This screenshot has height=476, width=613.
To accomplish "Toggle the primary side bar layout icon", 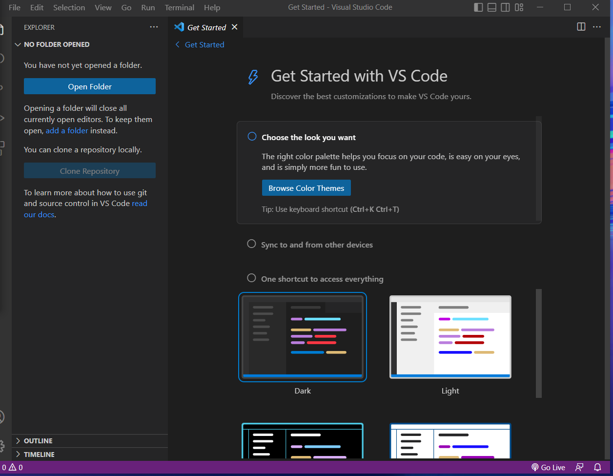I will pos(478,7).
